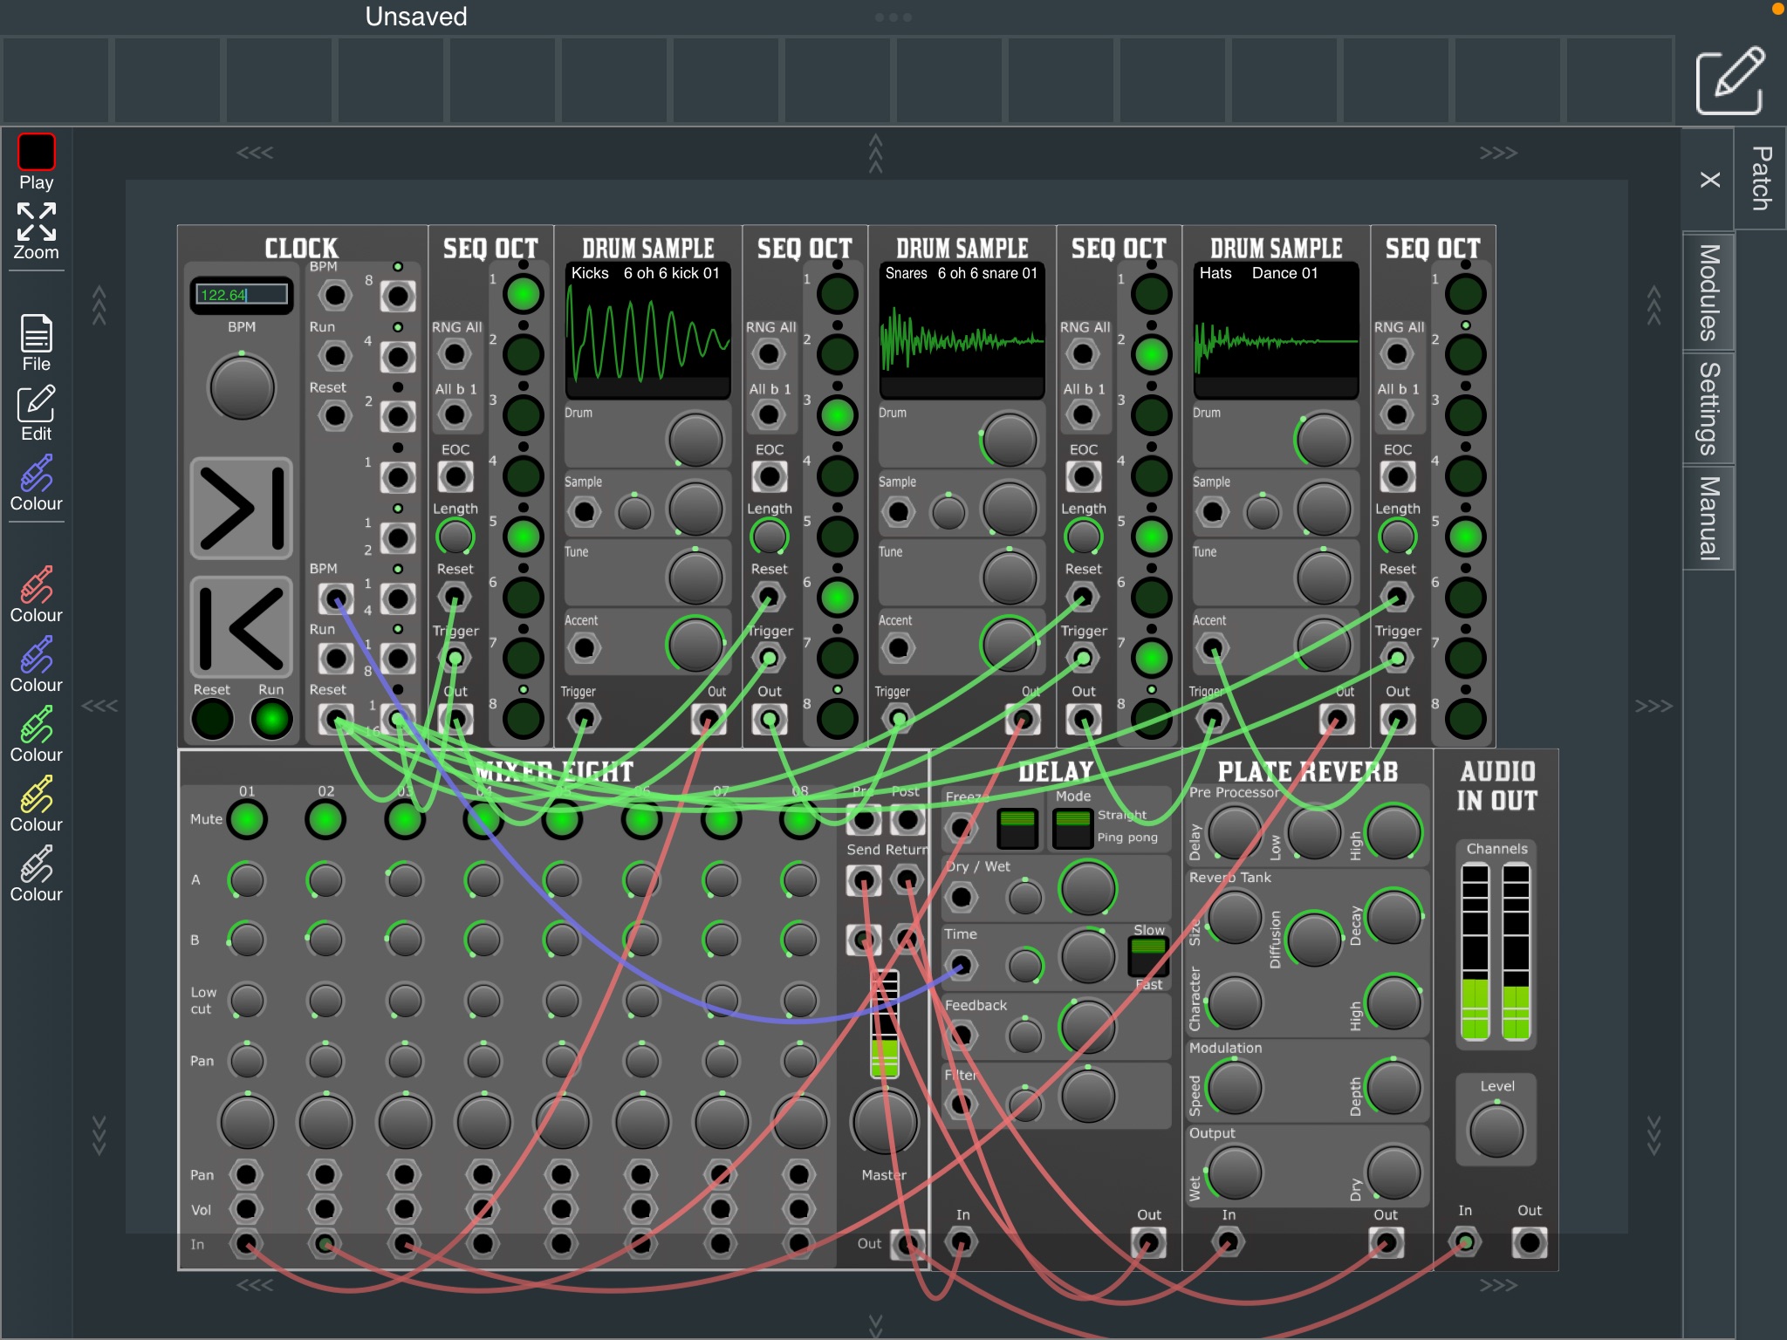This screenshot has height=1340, width=1787.
Task: Toggle the Clock Run green button
Action: 271,720
